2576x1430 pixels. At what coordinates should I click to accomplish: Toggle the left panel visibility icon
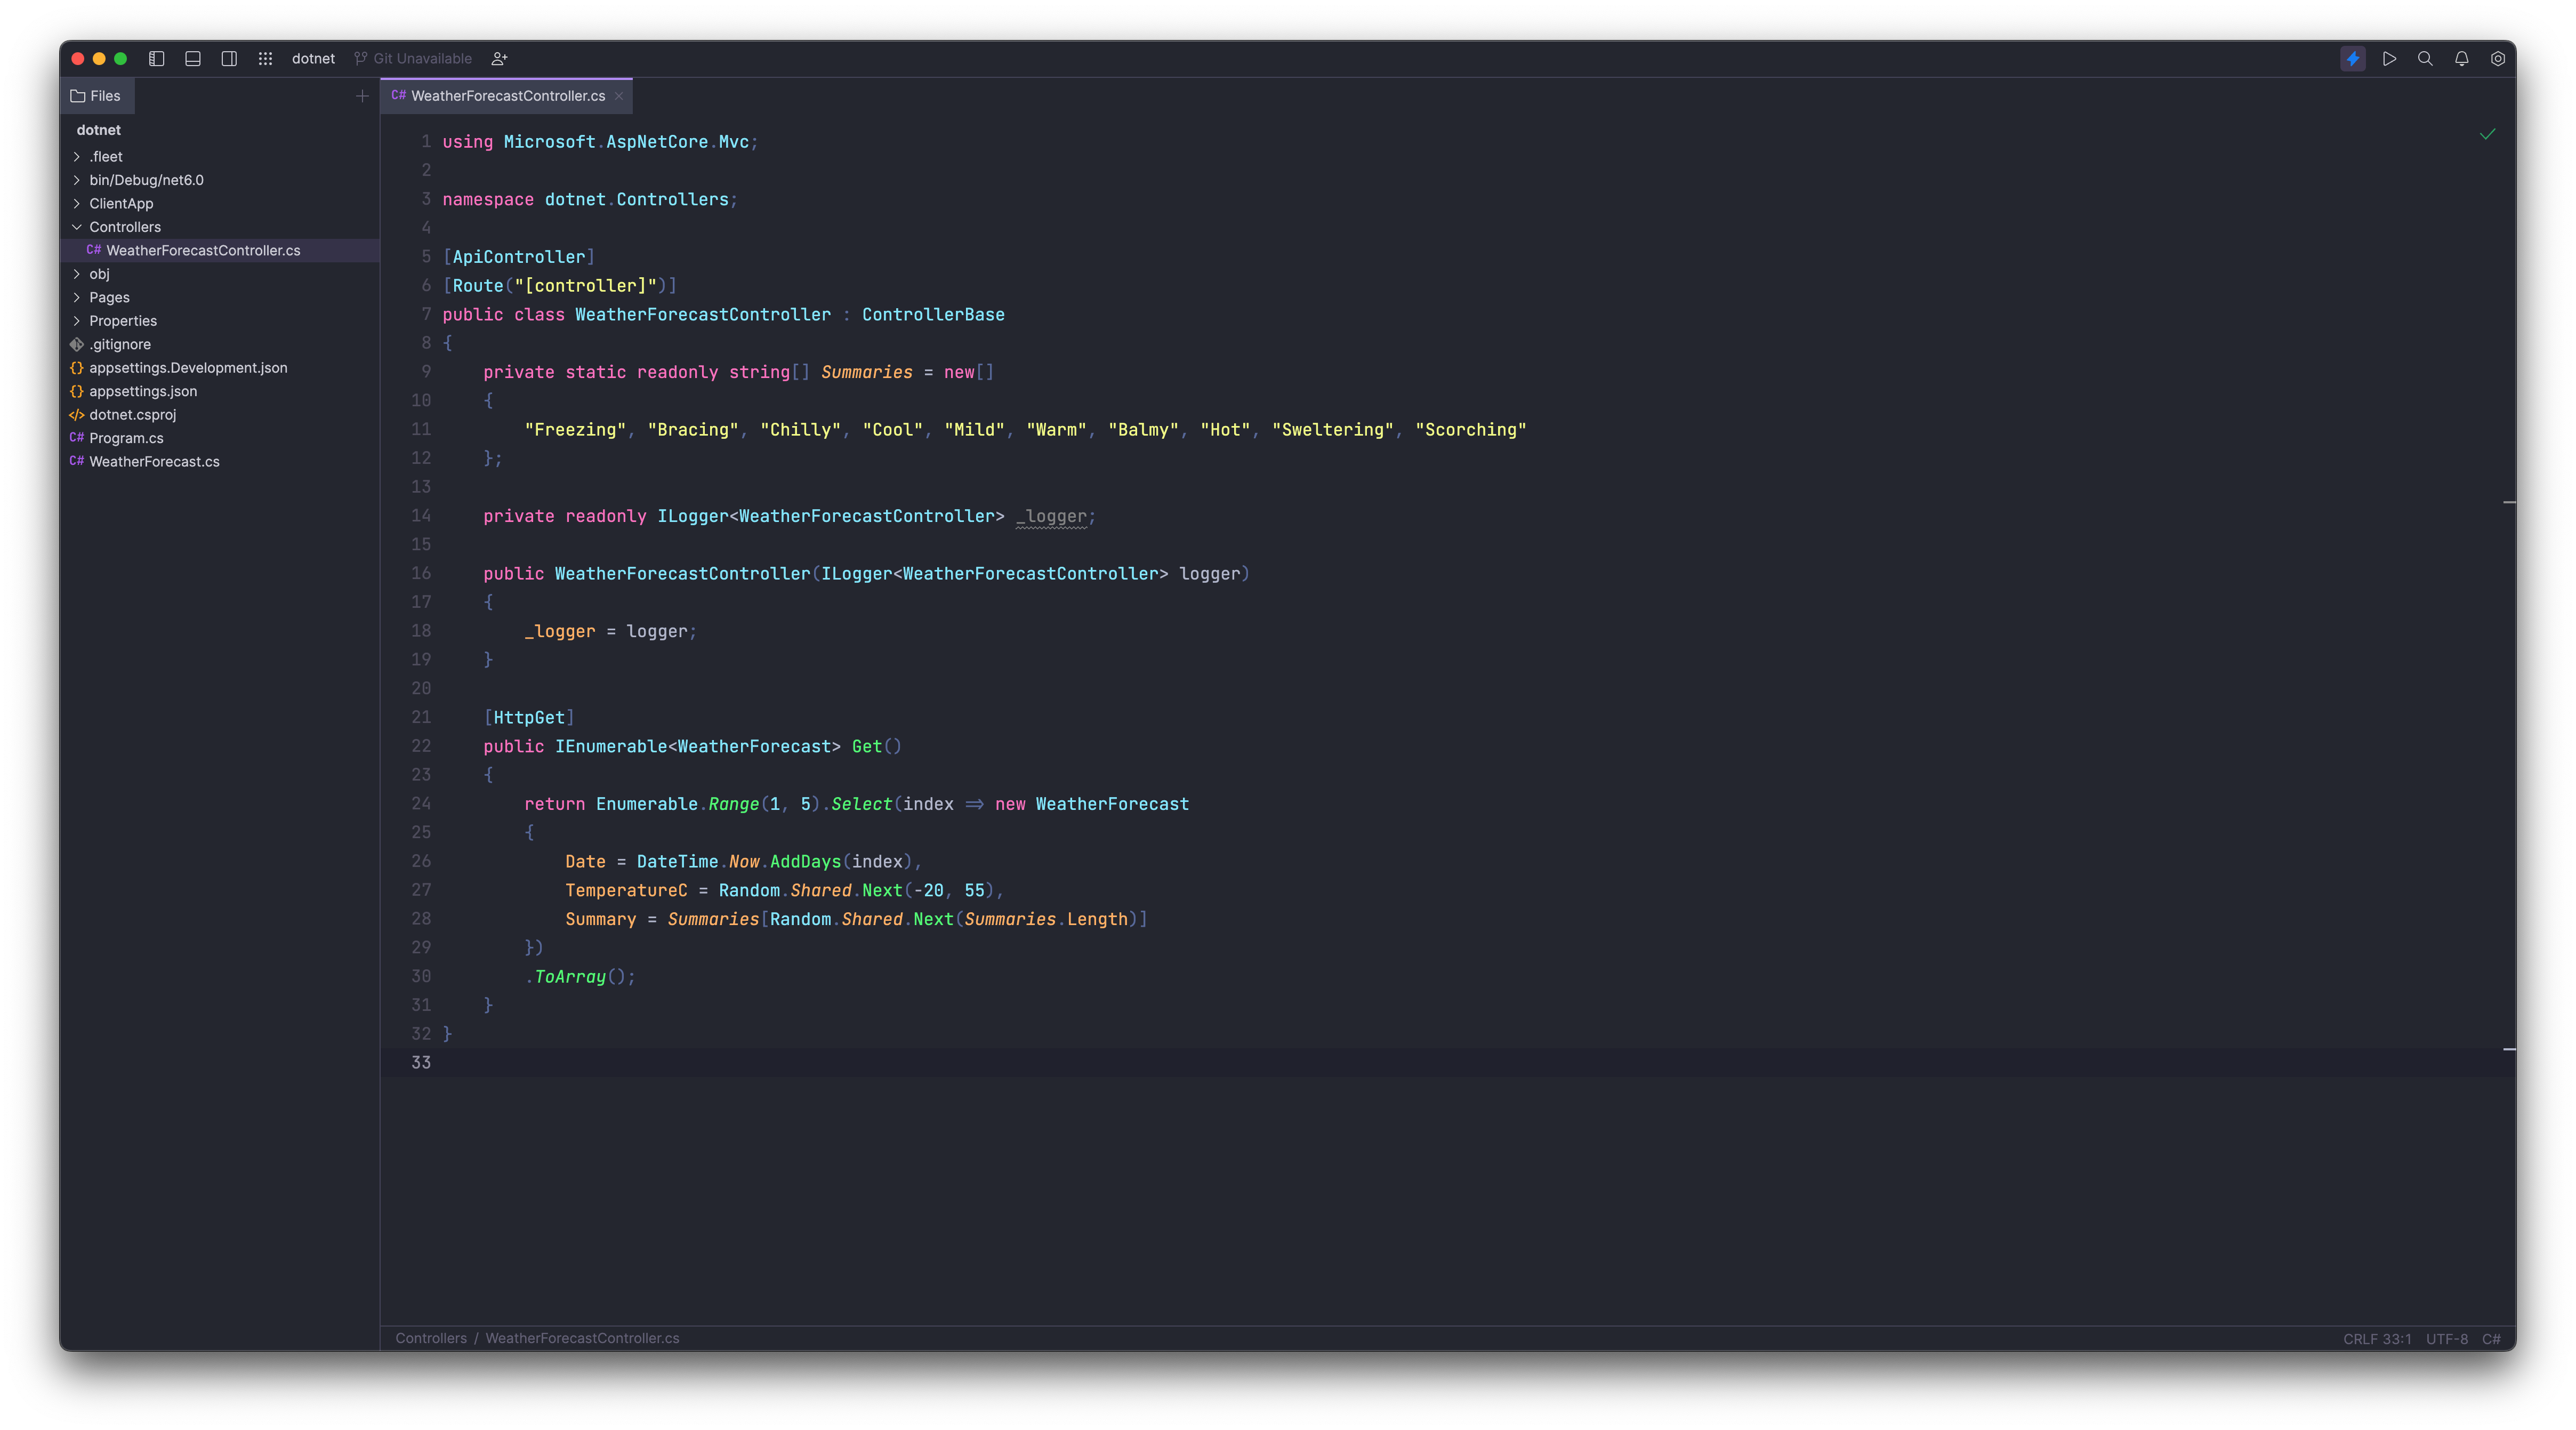click(157, 59)
